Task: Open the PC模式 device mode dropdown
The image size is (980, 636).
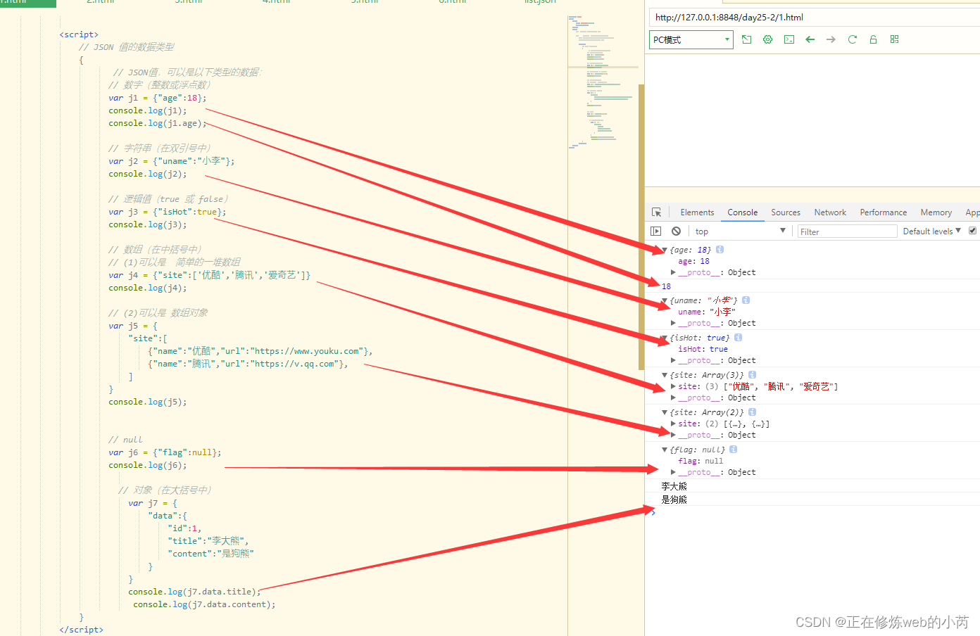Action: coord(691,39)
